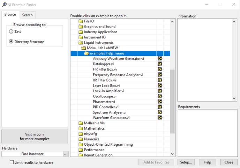Click VI icon beside Waveform Generator.vi

(x=160, y=118)
